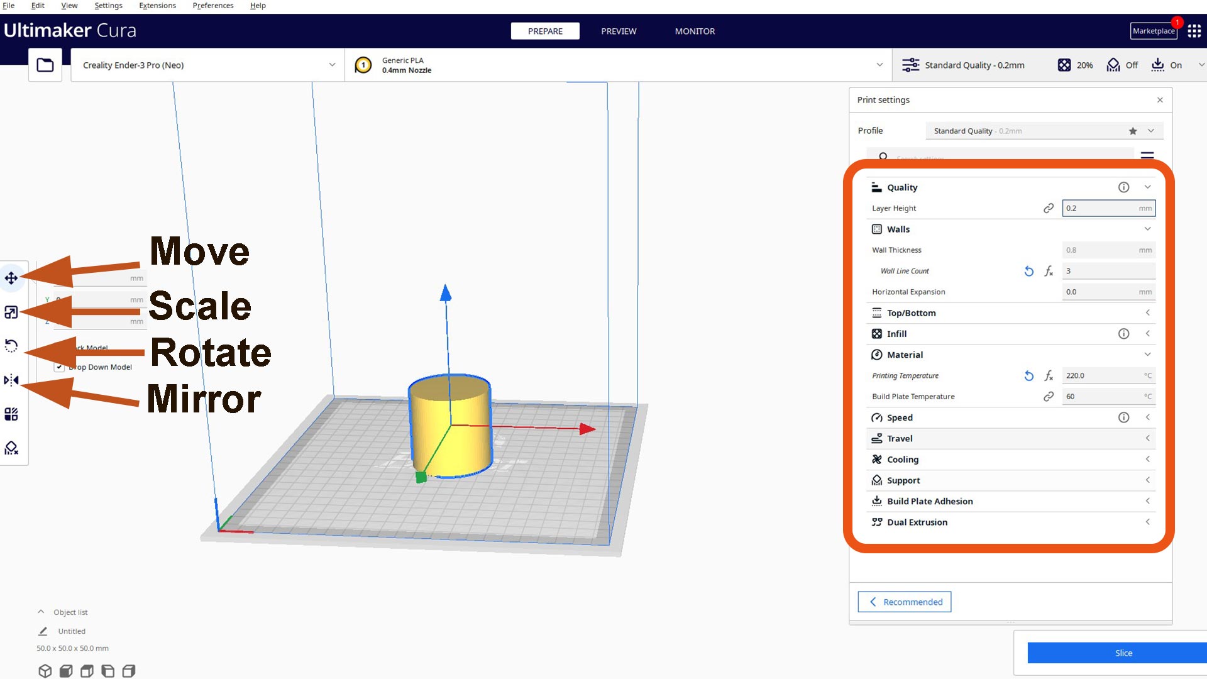Click link icon beside Build Plate Temperature
1207x679 pixels.
pyautogui.click(x=1049, y=396)
